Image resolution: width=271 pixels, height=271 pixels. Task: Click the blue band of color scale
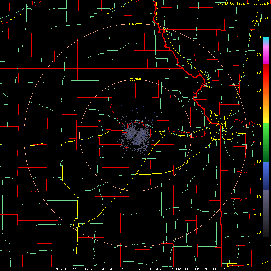click(266, 176)
